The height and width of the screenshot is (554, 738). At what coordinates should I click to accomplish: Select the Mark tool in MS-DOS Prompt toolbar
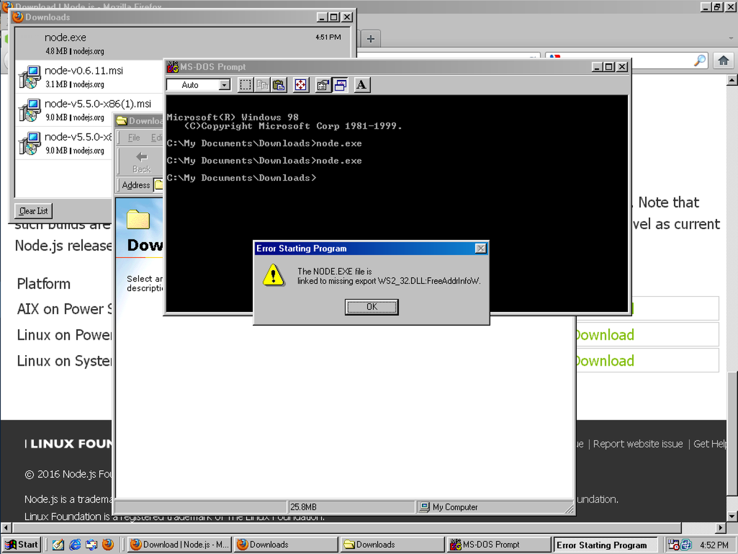245,85
